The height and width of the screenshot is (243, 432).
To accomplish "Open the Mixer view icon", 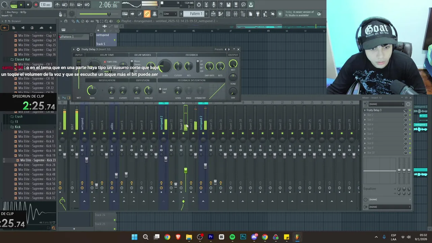I will tap(236, 14).
